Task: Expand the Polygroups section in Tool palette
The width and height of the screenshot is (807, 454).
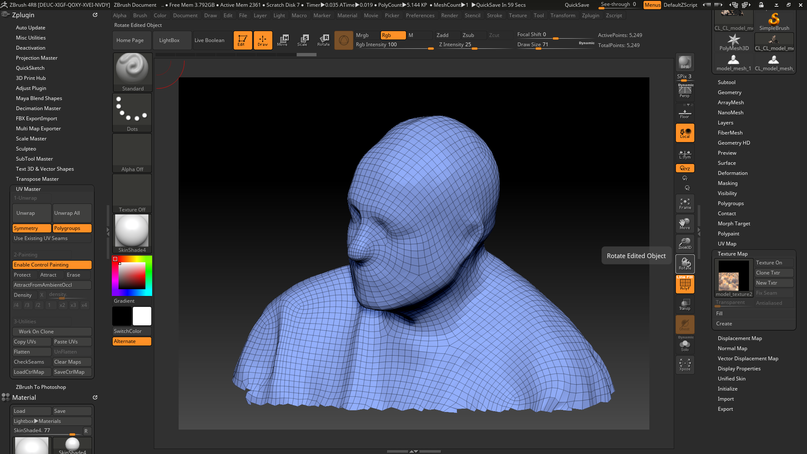Action: click(x=731, y=203)
